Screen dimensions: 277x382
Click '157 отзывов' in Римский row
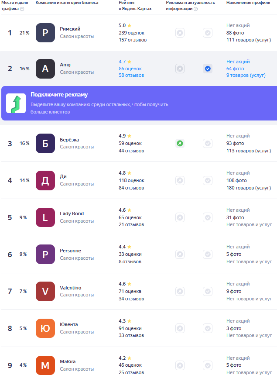tap(133, 40)
